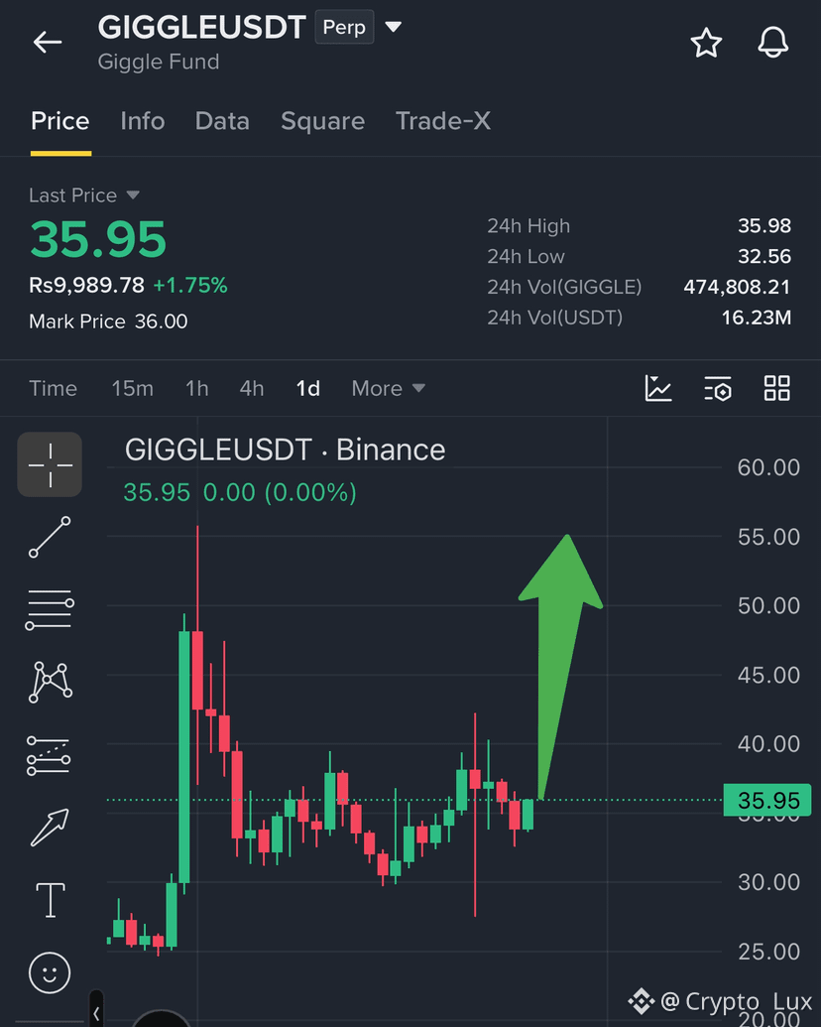Click the 45.00 price axis label
This screenshot has height=1027, width=821.
(x=768, y=676)
